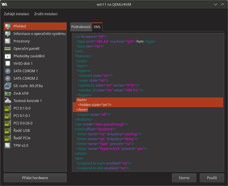
Task: Select PCI 0:1:0.1 entry
Action: click(35, 116)
